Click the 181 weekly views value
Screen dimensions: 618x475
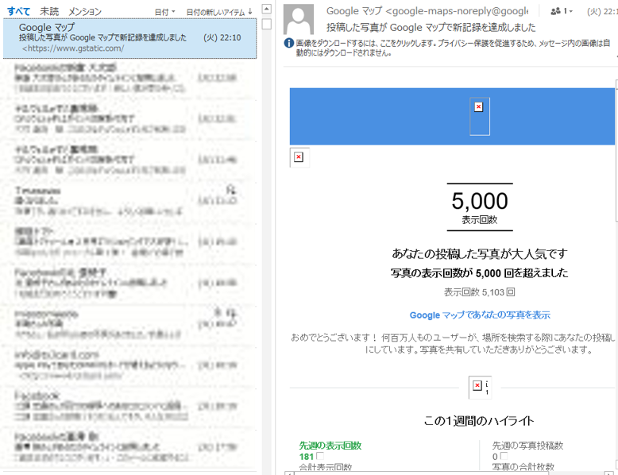pos(307,457)
